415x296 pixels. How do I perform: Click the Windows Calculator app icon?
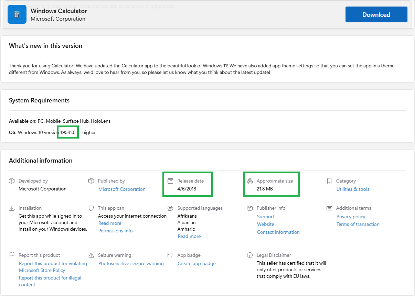[x=17, y=14]
